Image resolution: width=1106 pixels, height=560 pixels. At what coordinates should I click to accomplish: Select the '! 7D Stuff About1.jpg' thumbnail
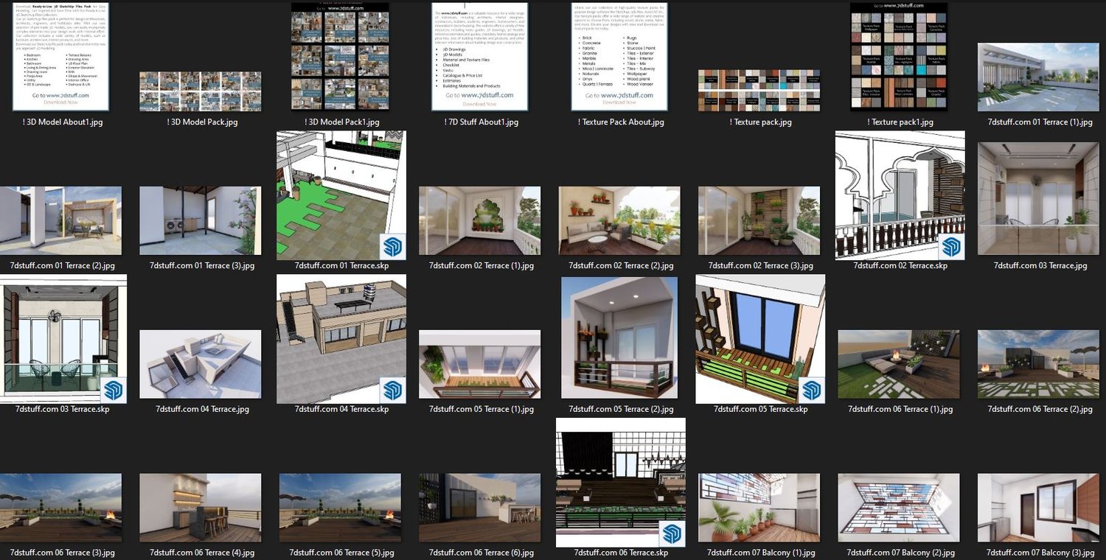480,56
